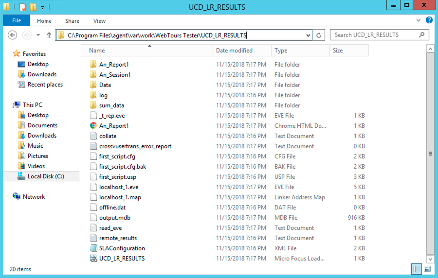The width and height of the screenshot is (438, 278).
Task: Click the Chrome icon of An_Report1
Action: [93, 125]
